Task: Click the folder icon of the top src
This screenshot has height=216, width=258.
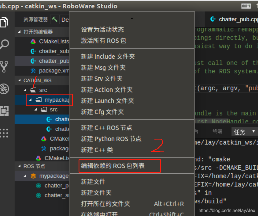Action: pyautogui.click(x=33, y=90)
